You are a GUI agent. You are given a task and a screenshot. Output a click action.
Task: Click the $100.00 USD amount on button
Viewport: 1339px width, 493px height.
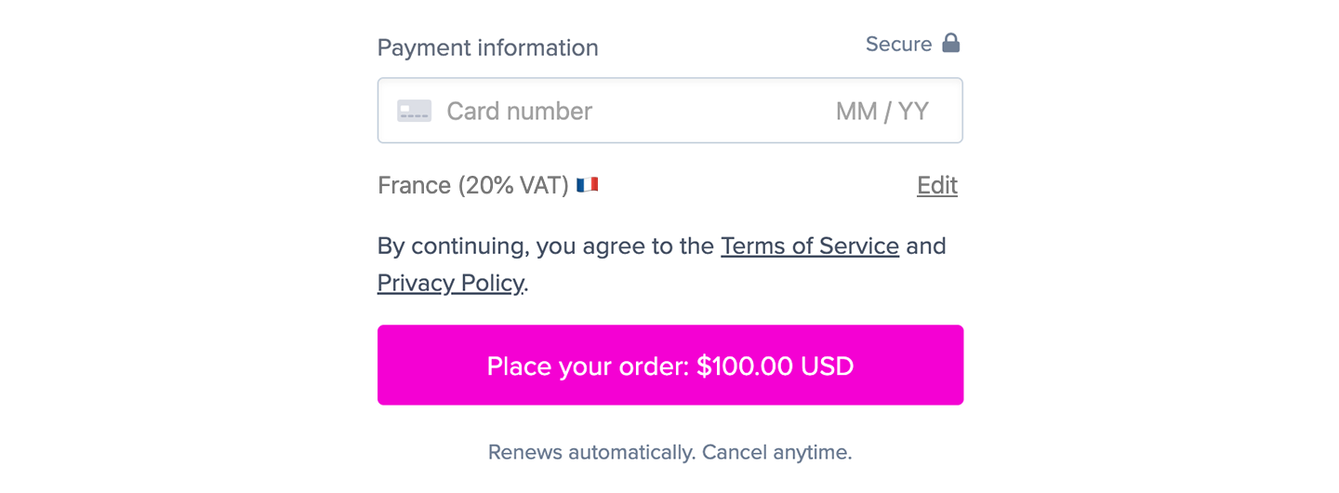(776, 366)
